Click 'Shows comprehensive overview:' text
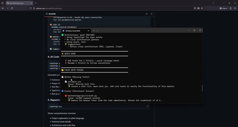Image resolution: width=238 pixels, height=127 pixels. [62, 113]
